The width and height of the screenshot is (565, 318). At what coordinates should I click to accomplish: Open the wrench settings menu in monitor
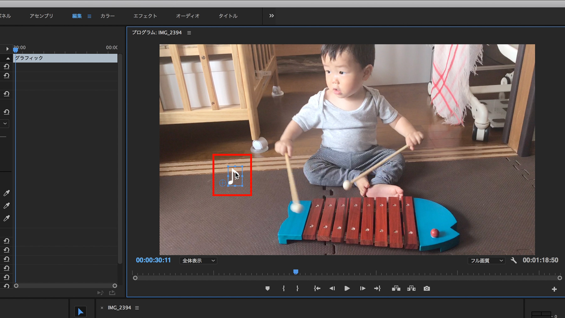514,260
